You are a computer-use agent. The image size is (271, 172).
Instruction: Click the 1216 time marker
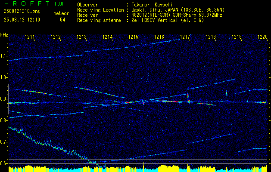(159, 37)
